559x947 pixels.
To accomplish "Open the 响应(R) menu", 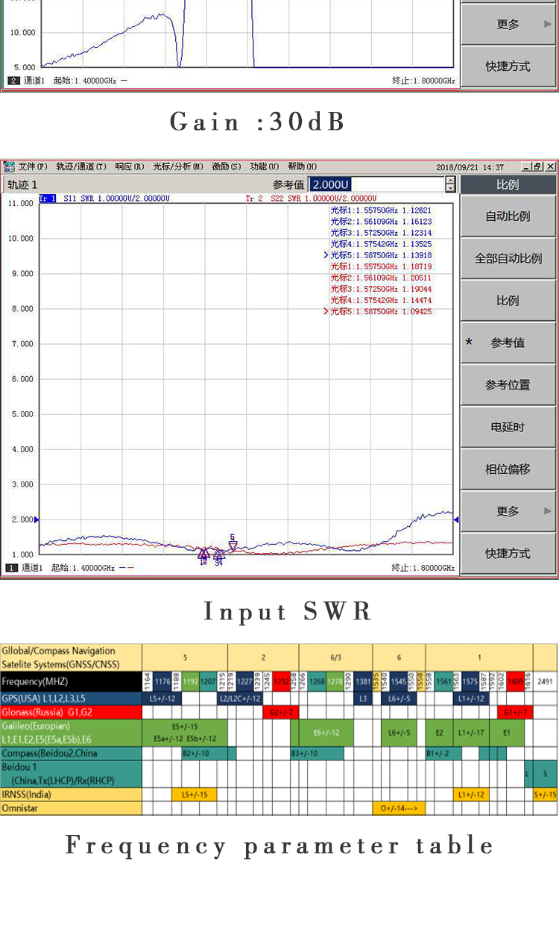I will (x=130, y=166).
